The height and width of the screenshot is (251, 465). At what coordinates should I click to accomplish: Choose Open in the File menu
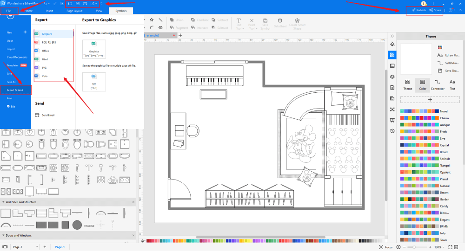pyautogui.click(x=10, y=41)
